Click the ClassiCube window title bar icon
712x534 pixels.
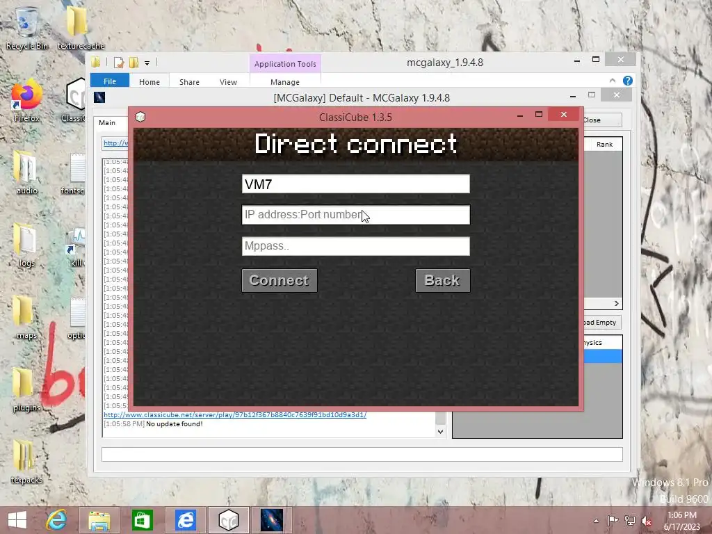[140, 117]
